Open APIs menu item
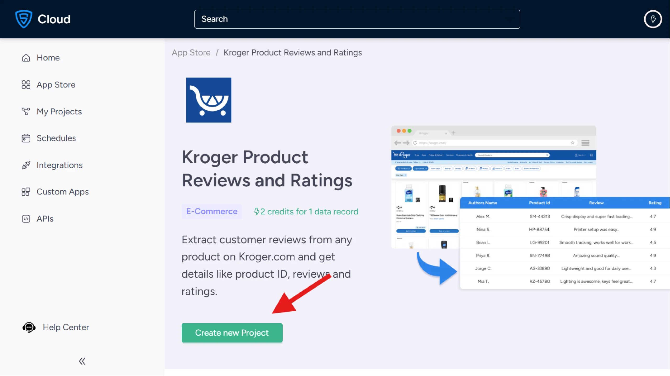 click(x=45, y=219)
